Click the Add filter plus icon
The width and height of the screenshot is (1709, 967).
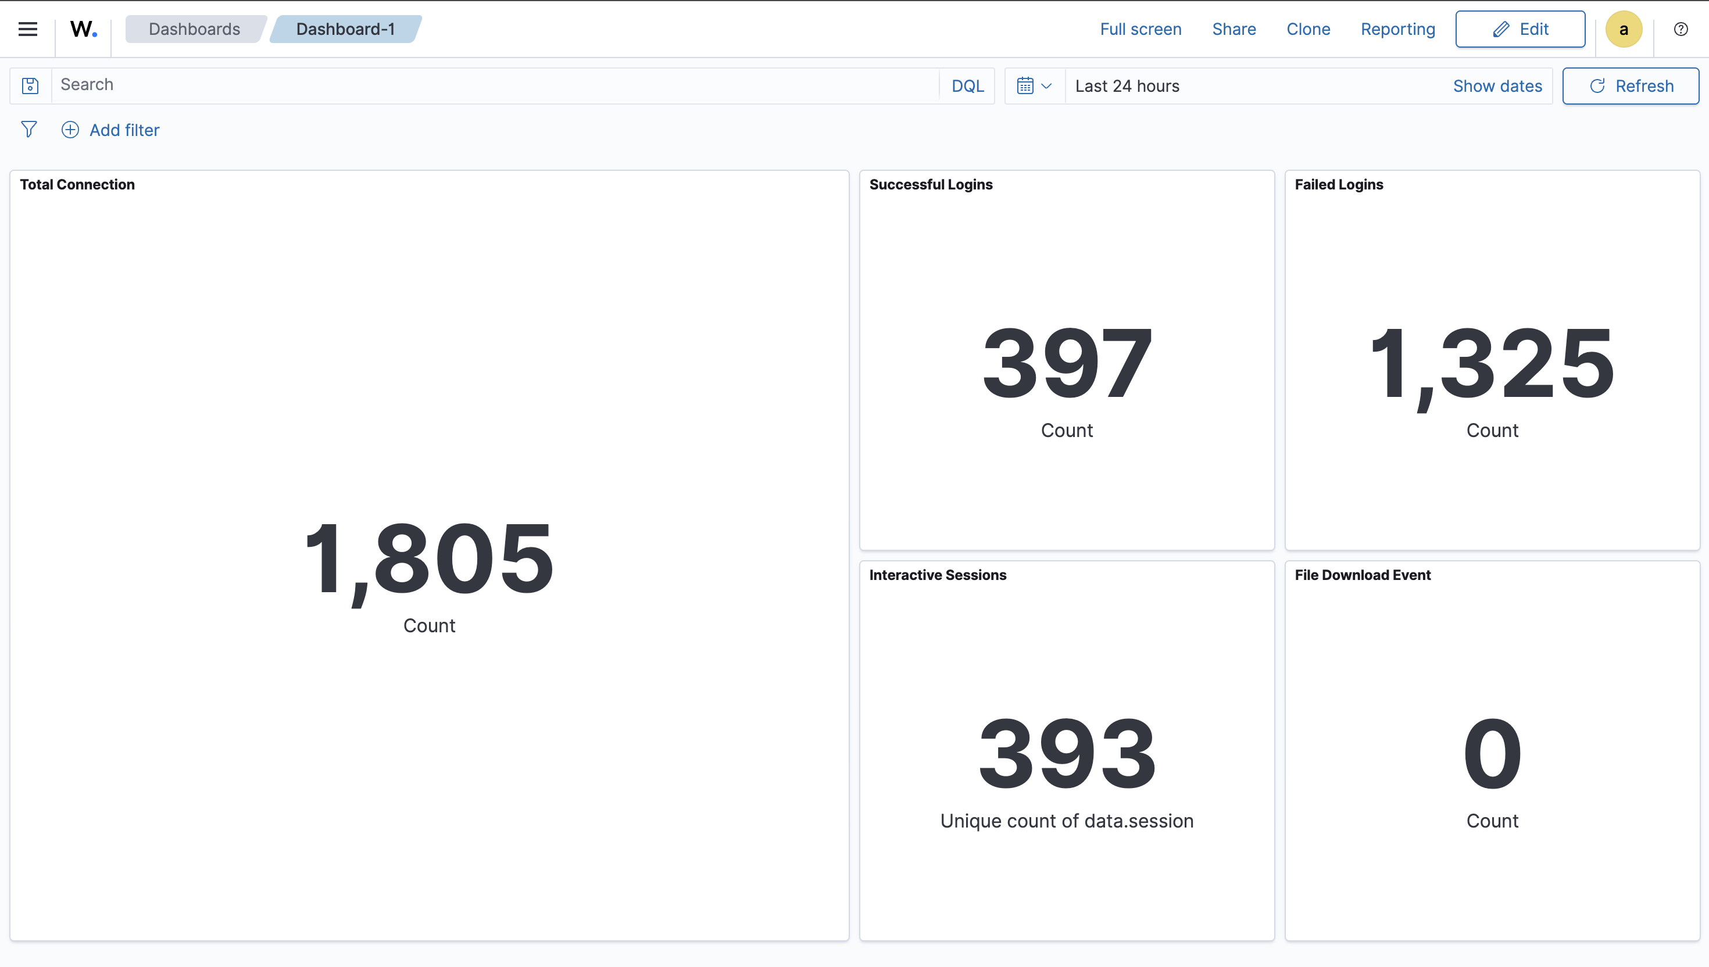(x=70, y=130)
